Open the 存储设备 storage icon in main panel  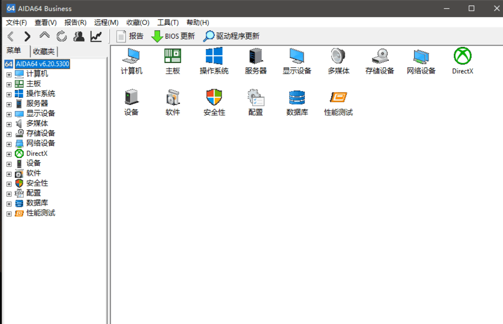click(x=380, y=61)
